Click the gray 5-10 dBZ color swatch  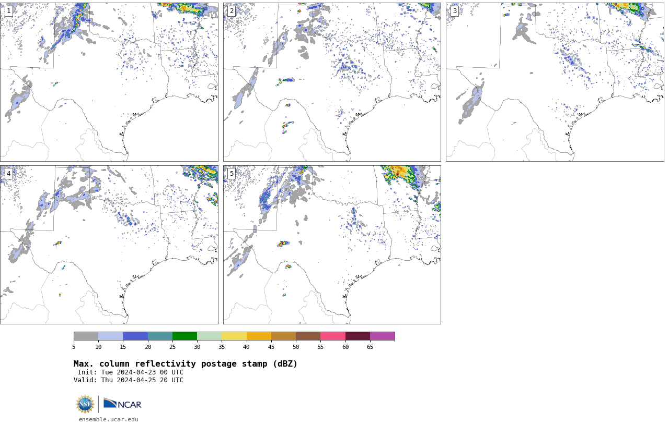point(86,336)
